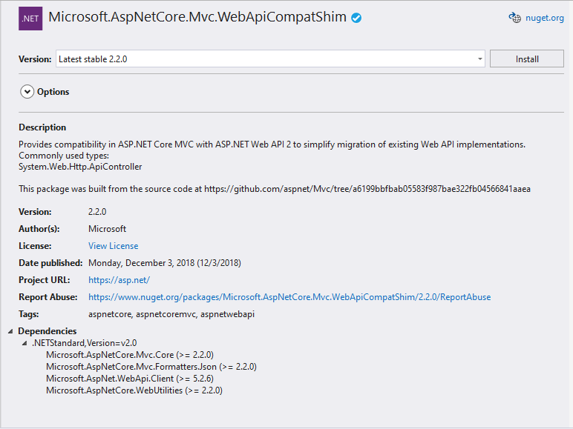Click the Install button
This screenshot has height=429, width=573.
tap(526, 59)
